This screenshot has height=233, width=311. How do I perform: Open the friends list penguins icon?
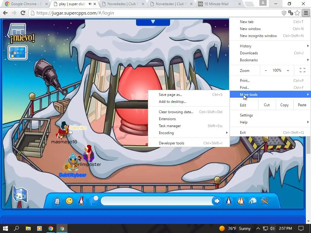click(241, 201)
